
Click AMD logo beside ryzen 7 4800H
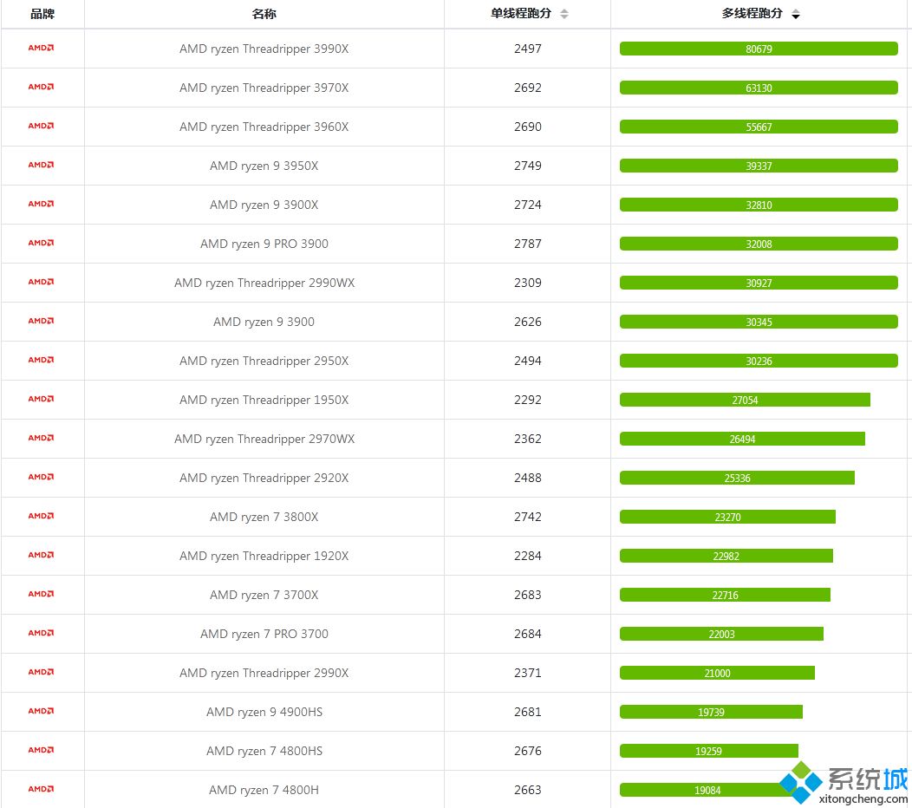click(x=41, y=790)
